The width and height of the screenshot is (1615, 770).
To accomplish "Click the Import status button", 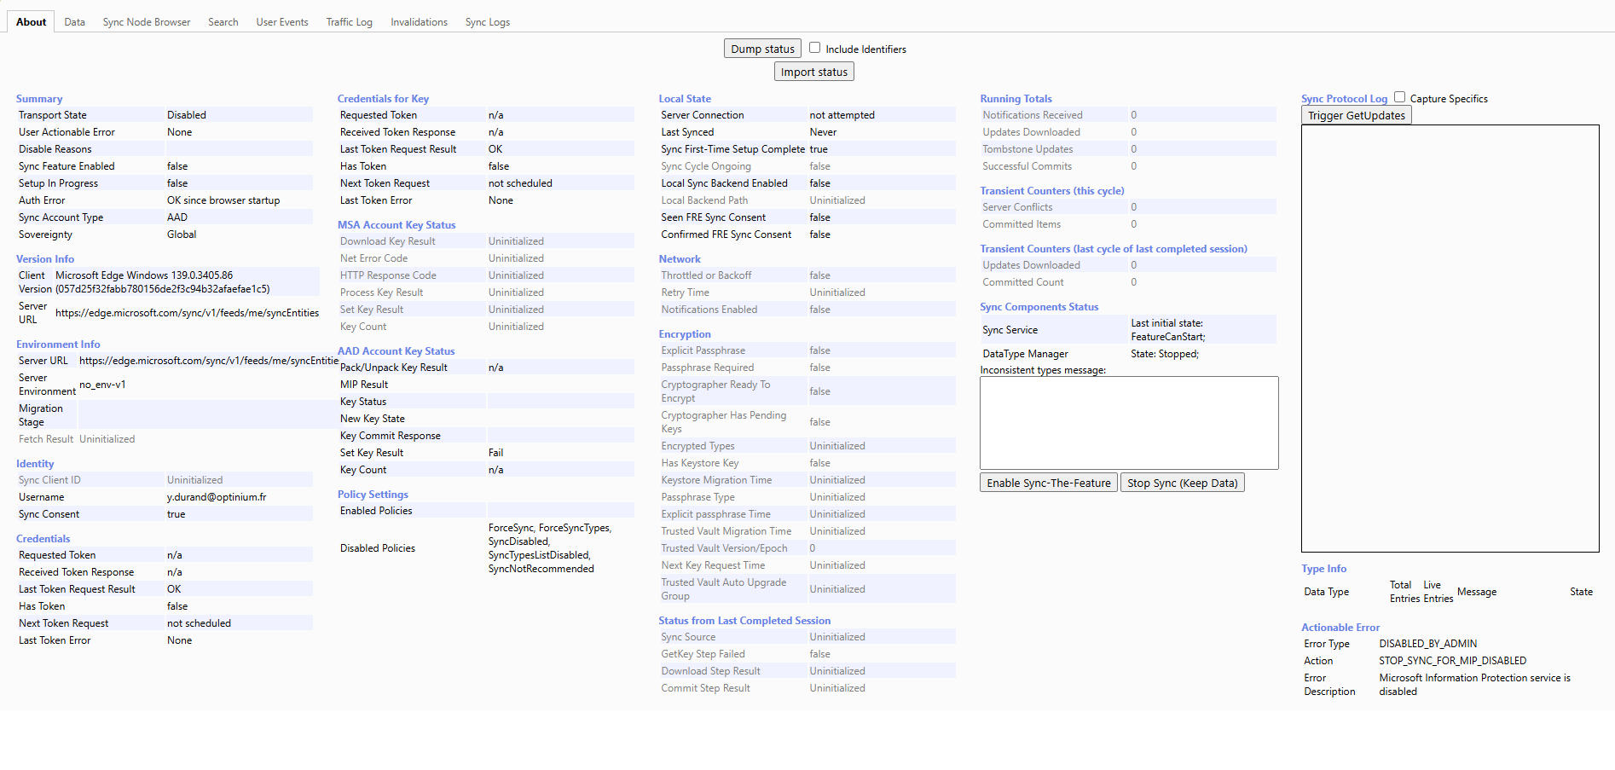I will point(814,72).
